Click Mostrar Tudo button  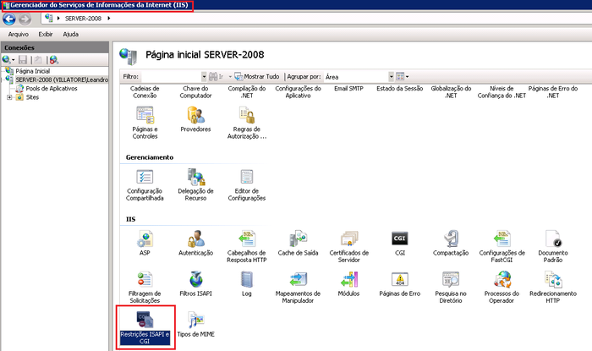click(257, 77)
